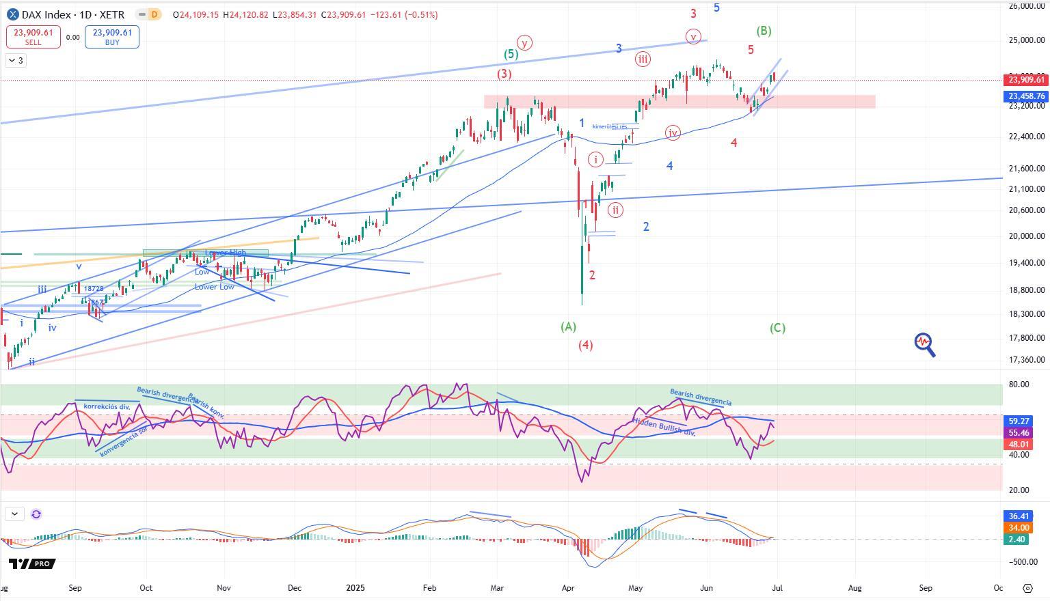This screenshot has height=601, width=1050.
Task: Select the green (C) wave label
Action: click(x=777, y=328)
